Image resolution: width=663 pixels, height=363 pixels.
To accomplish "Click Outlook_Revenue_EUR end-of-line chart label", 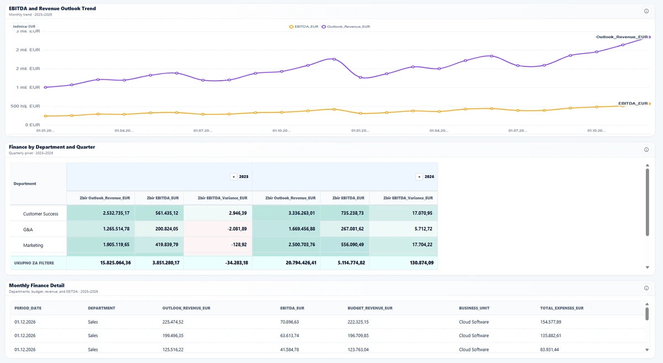I will point(622,37).
